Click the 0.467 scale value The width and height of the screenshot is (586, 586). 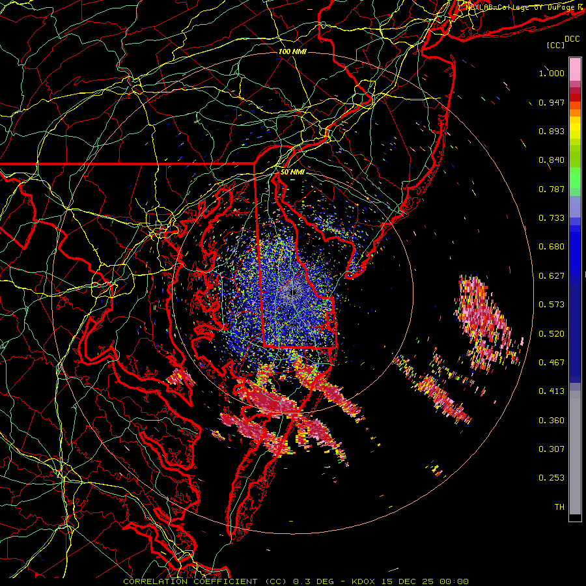(x=551, y=363)
